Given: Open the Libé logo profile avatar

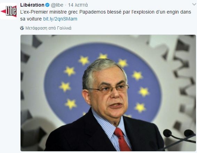Looking at the screenshot, I should (8, 11).
